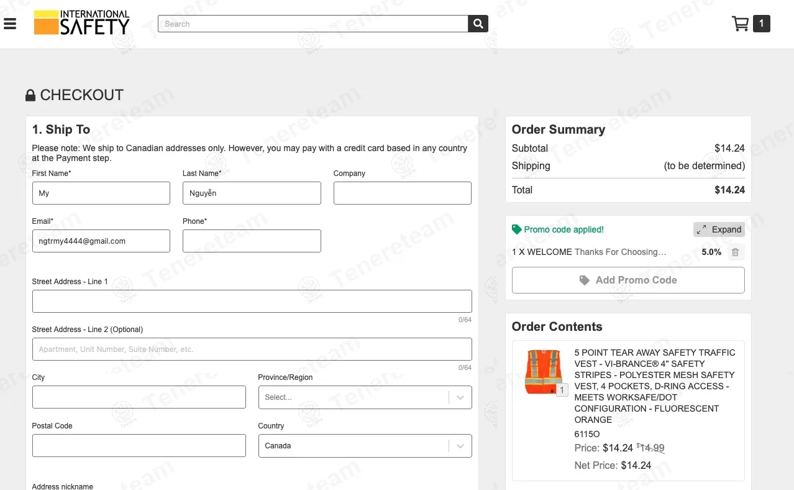Click Street Address Line 1 field
The image size is (794, 490).
click(x=252, y=302)
